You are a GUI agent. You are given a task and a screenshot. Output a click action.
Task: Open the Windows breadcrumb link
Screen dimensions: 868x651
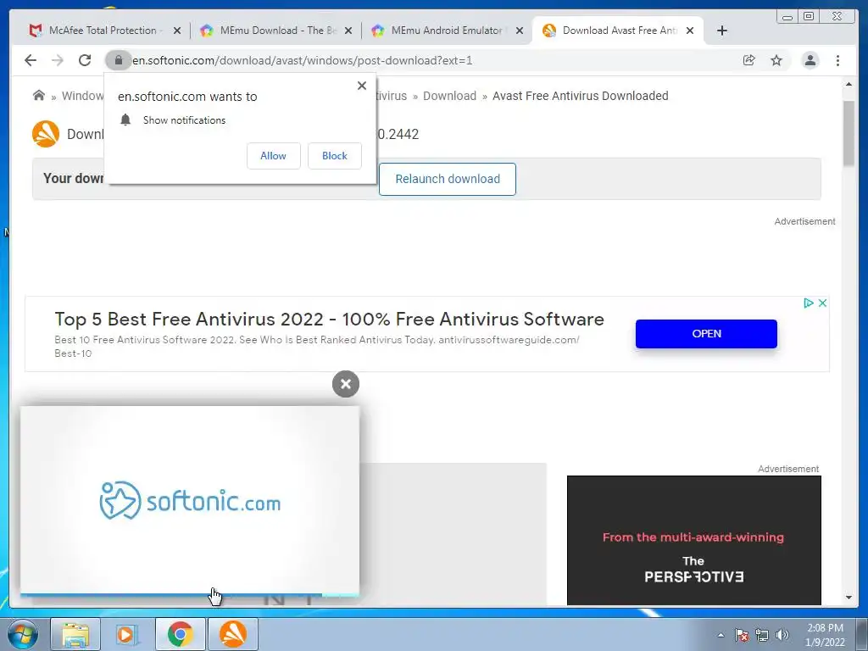point(82,96)
